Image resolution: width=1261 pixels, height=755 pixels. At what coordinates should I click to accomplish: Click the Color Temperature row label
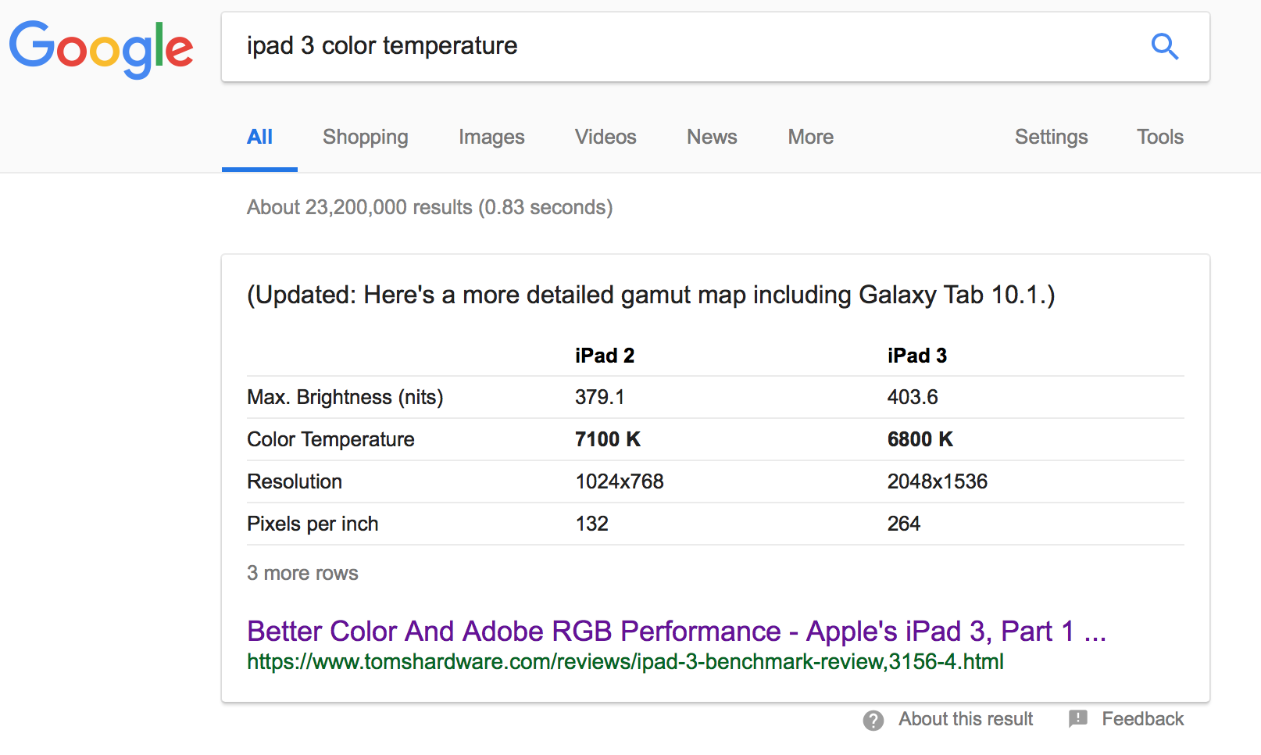point(330,439)
